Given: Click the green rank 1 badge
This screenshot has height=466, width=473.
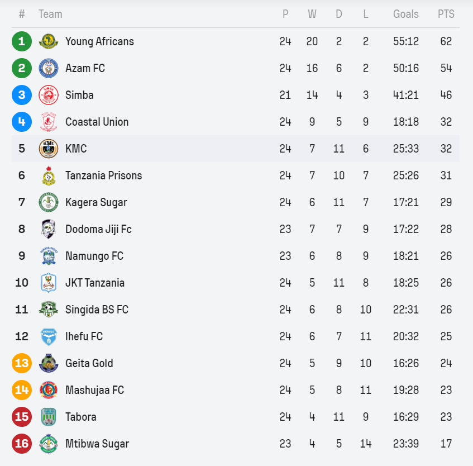Looking at the screenshot, I should click(x=22, y=41).
